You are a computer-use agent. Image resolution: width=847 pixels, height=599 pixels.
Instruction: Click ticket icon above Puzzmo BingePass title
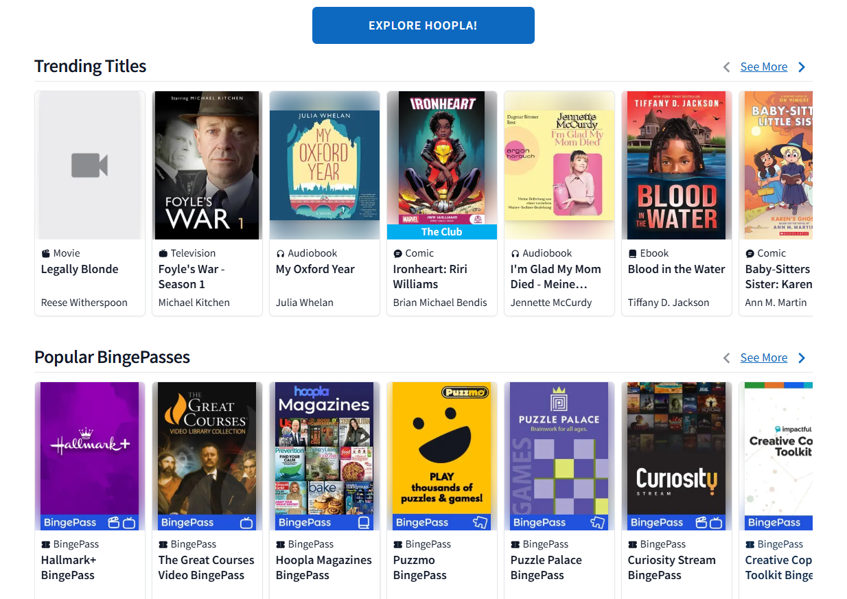point(398,544)
